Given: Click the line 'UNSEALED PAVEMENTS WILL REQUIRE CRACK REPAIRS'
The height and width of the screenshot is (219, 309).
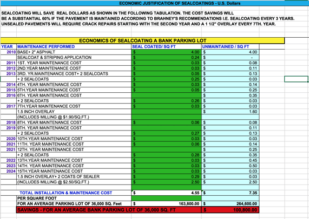Looking at the screenshot, I should point(139,24).
